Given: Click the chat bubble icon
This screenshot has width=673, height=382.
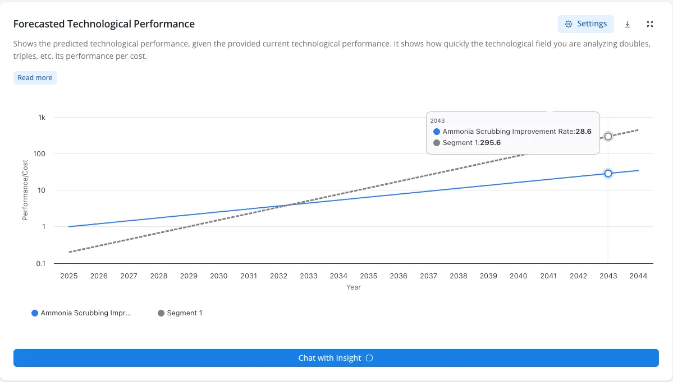Looking at the screenshot, I should (x=369, y=358).
